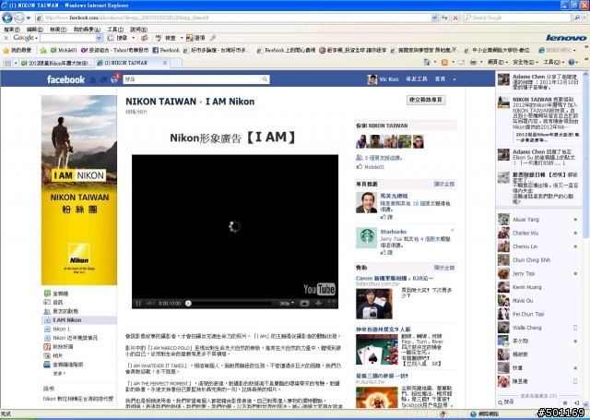Image resolution: width=590 pixels, height=420 pixels.
Task: Open Facebook friend requests icon
Action: [x=93, y=79]
